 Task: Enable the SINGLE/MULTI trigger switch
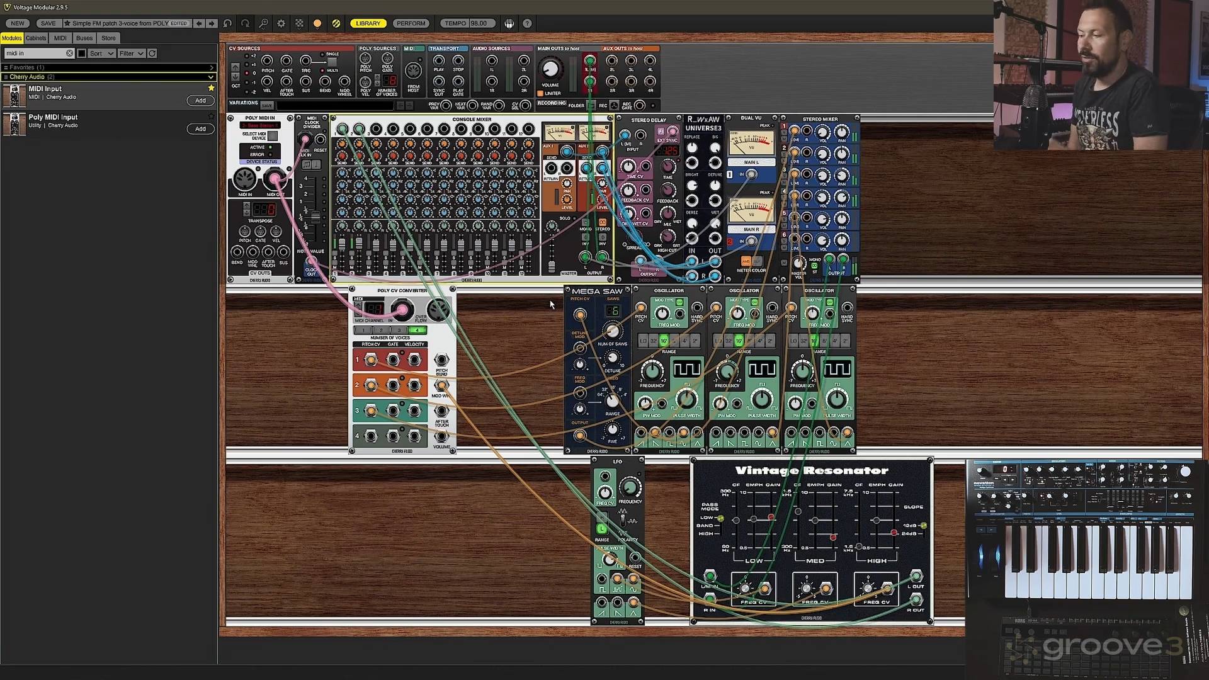click(x=332, y=62)
